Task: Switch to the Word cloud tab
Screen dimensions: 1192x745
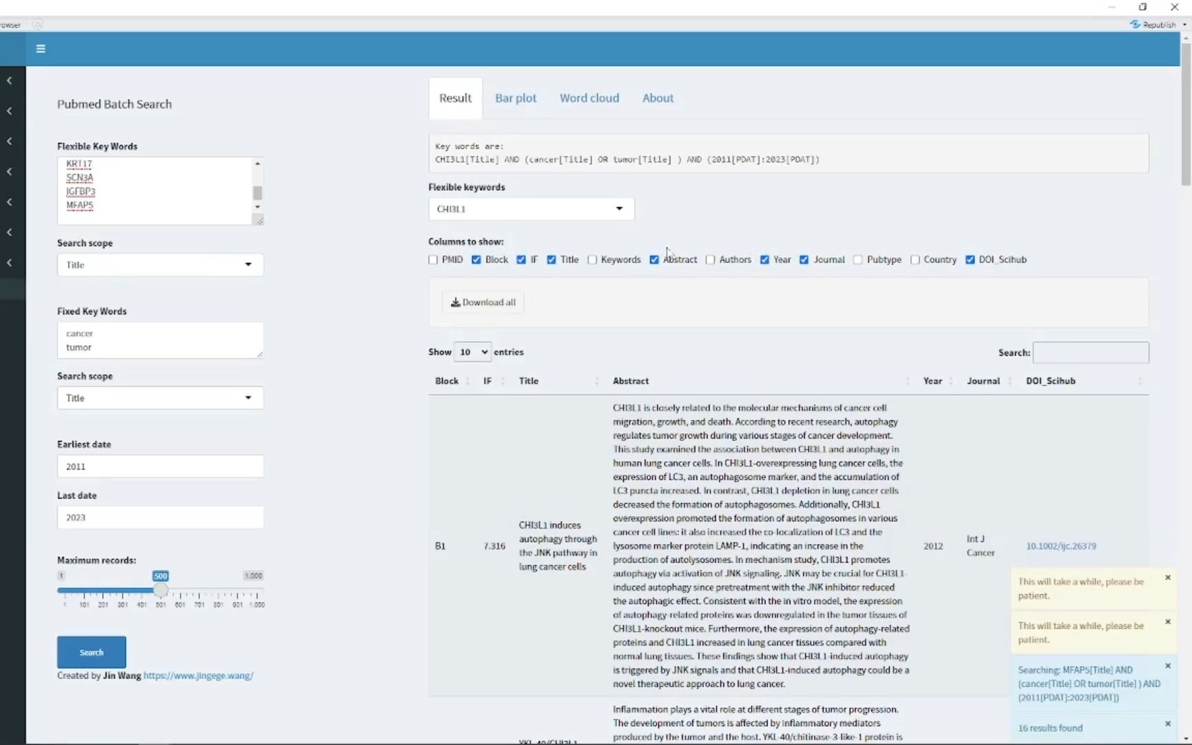Action: point(589,98)
